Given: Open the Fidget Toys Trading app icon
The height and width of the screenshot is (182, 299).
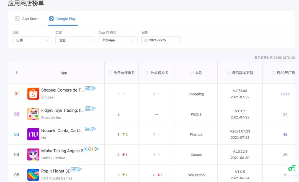Looking at the screenshot, I should (x=33, y=114).
